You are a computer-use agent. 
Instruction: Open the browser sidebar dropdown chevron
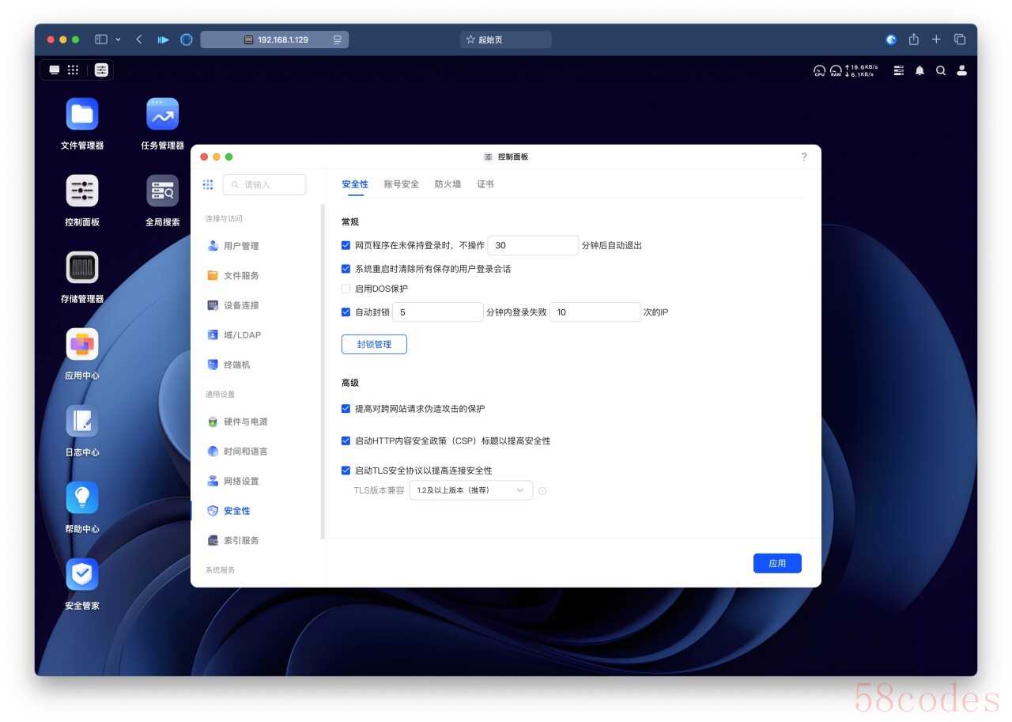pyautogui.click(x=119, y=40)
